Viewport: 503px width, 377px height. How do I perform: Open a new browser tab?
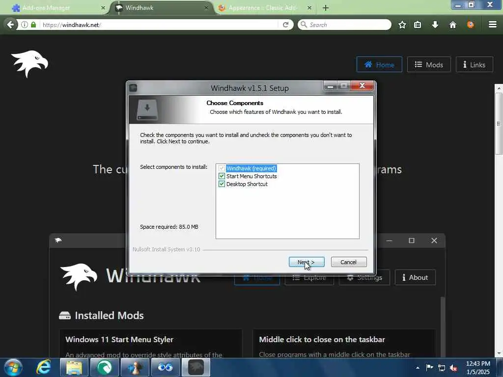point(325,8)
